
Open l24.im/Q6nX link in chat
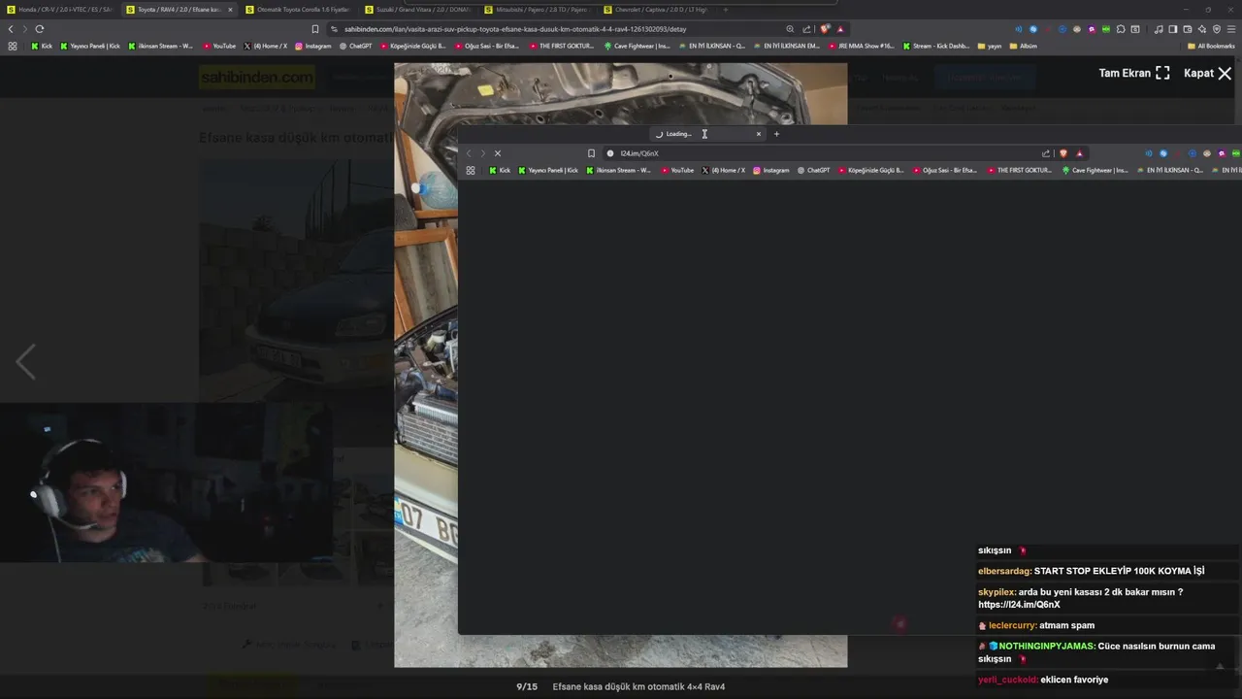coord(1019,605)
